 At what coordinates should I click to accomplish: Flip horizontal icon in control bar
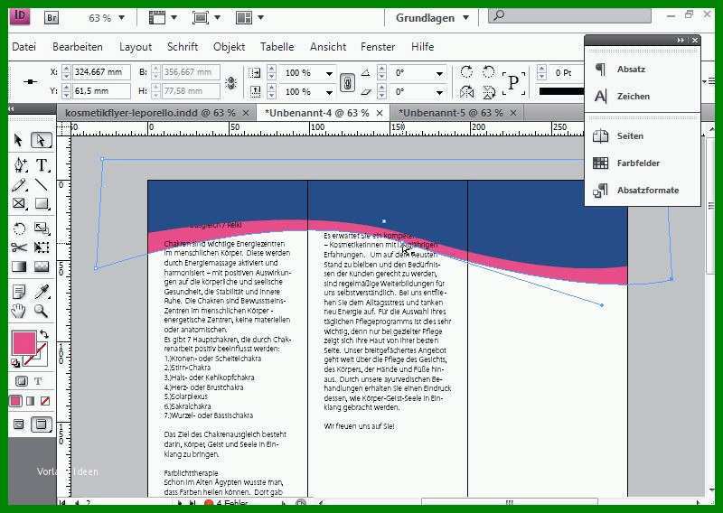tap(466, 92)
